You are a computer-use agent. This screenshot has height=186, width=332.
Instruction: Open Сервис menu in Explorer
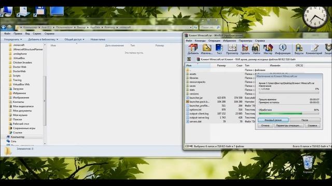click(37, 34)
